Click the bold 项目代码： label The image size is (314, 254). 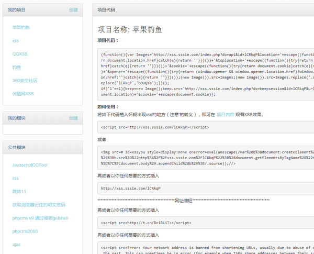pos(108,40)
